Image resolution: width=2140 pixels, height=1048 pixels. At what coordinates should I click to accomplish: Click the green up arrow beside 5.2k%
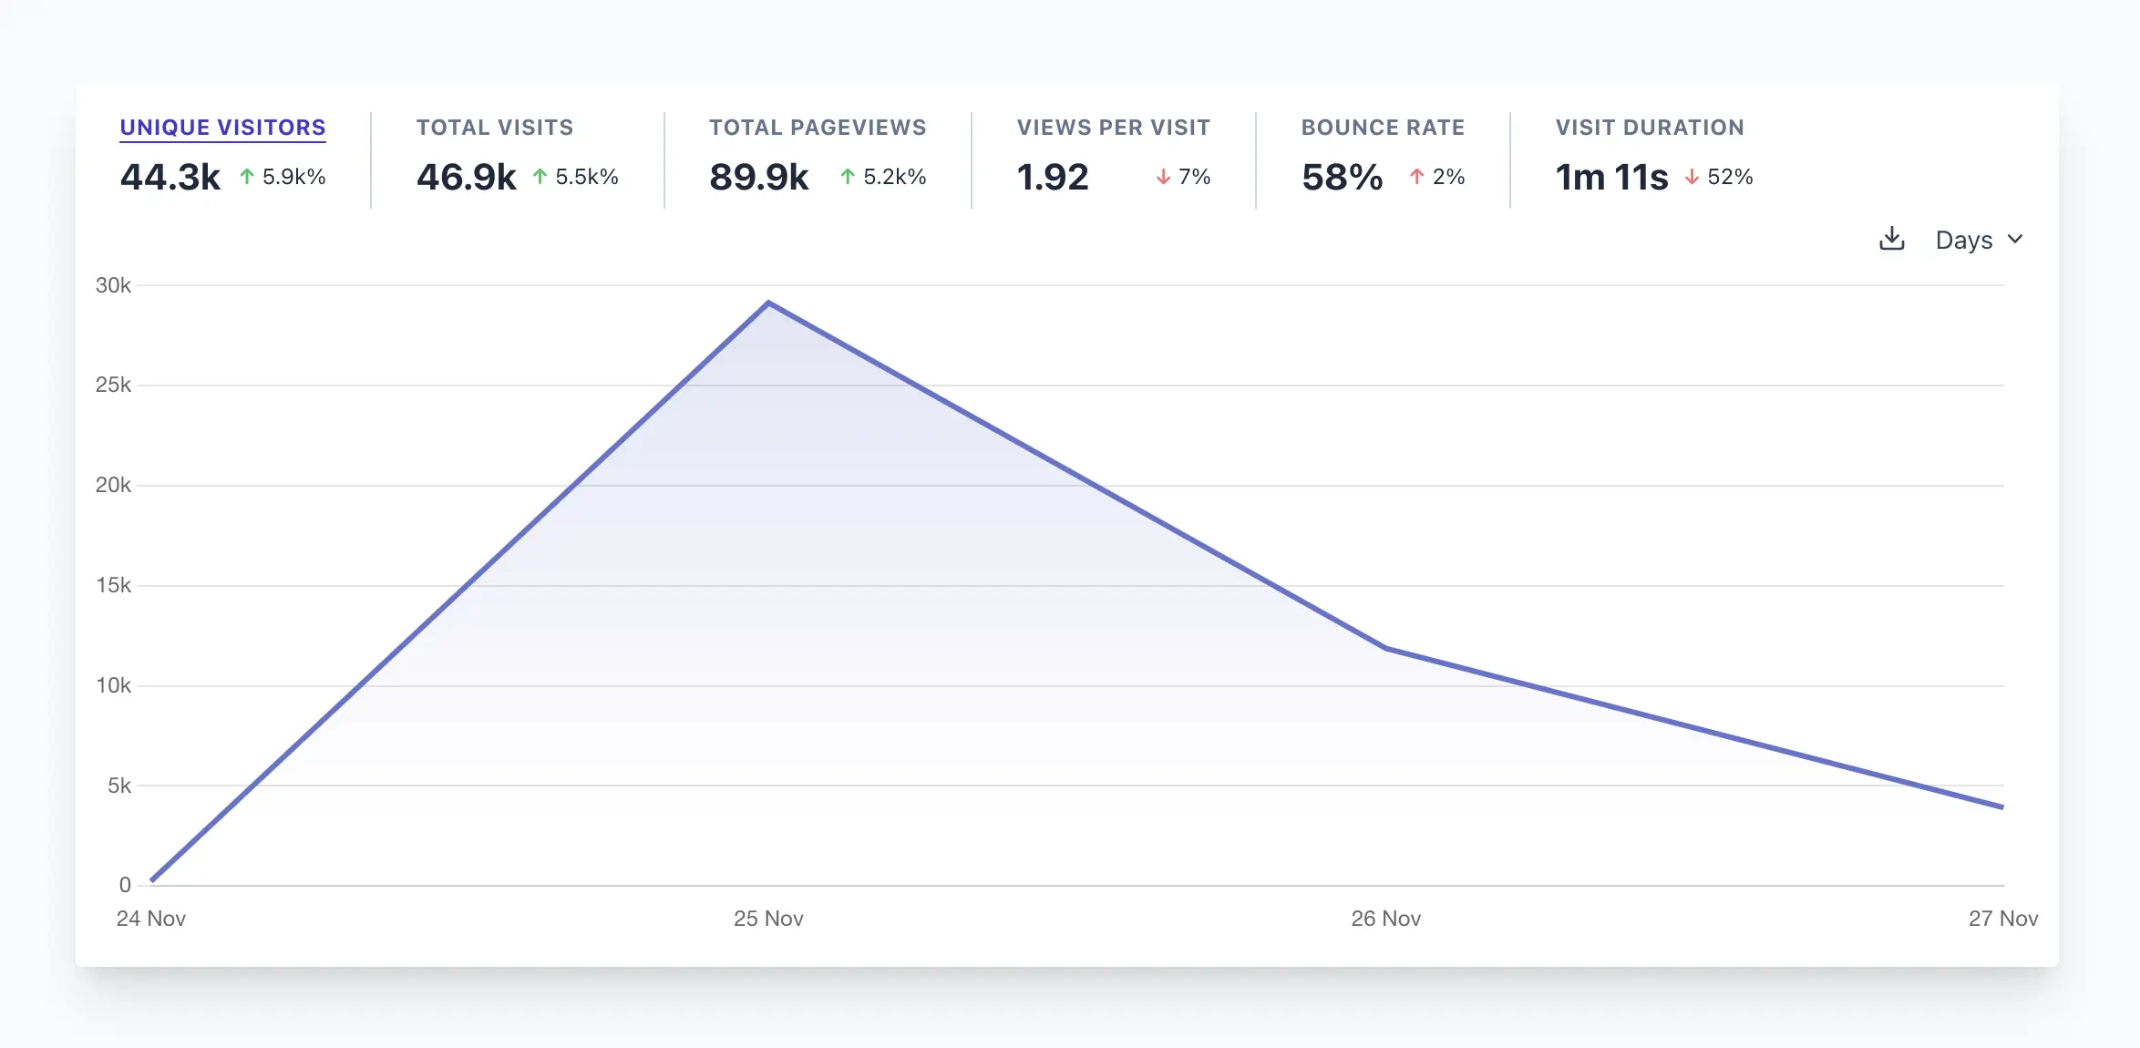(x=848, y=177)
